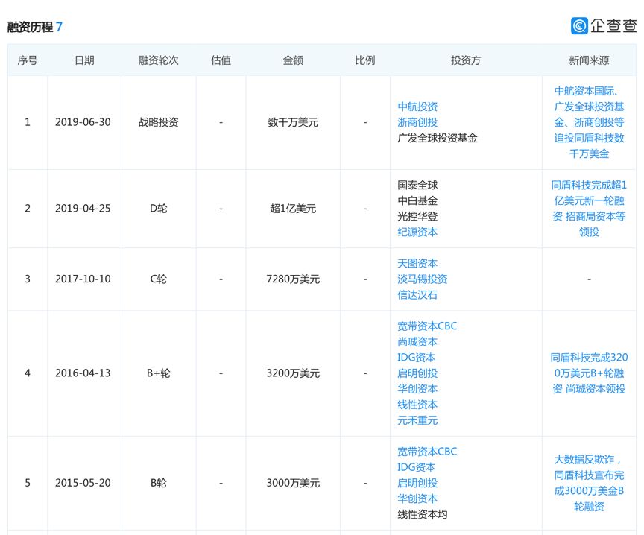
Task: Select investor text 线性资本均
Action: point(422,514)
